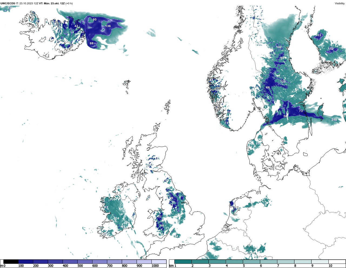The image size is (346, 268).
Task: Click the 88 value southeast of Iceland
Action: coord(92,43)
